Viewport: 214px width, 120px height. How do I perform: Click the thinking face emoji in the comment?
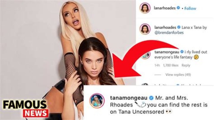(x=196, y=57)
